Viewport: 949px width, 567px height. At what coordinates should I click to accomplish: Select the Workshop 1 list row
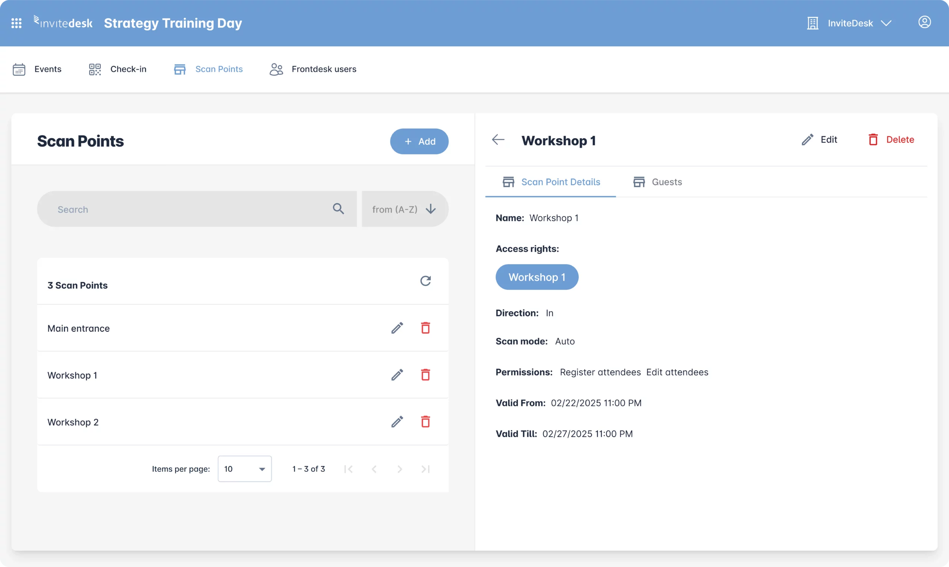pyautogui.click(x=243, y=375)
